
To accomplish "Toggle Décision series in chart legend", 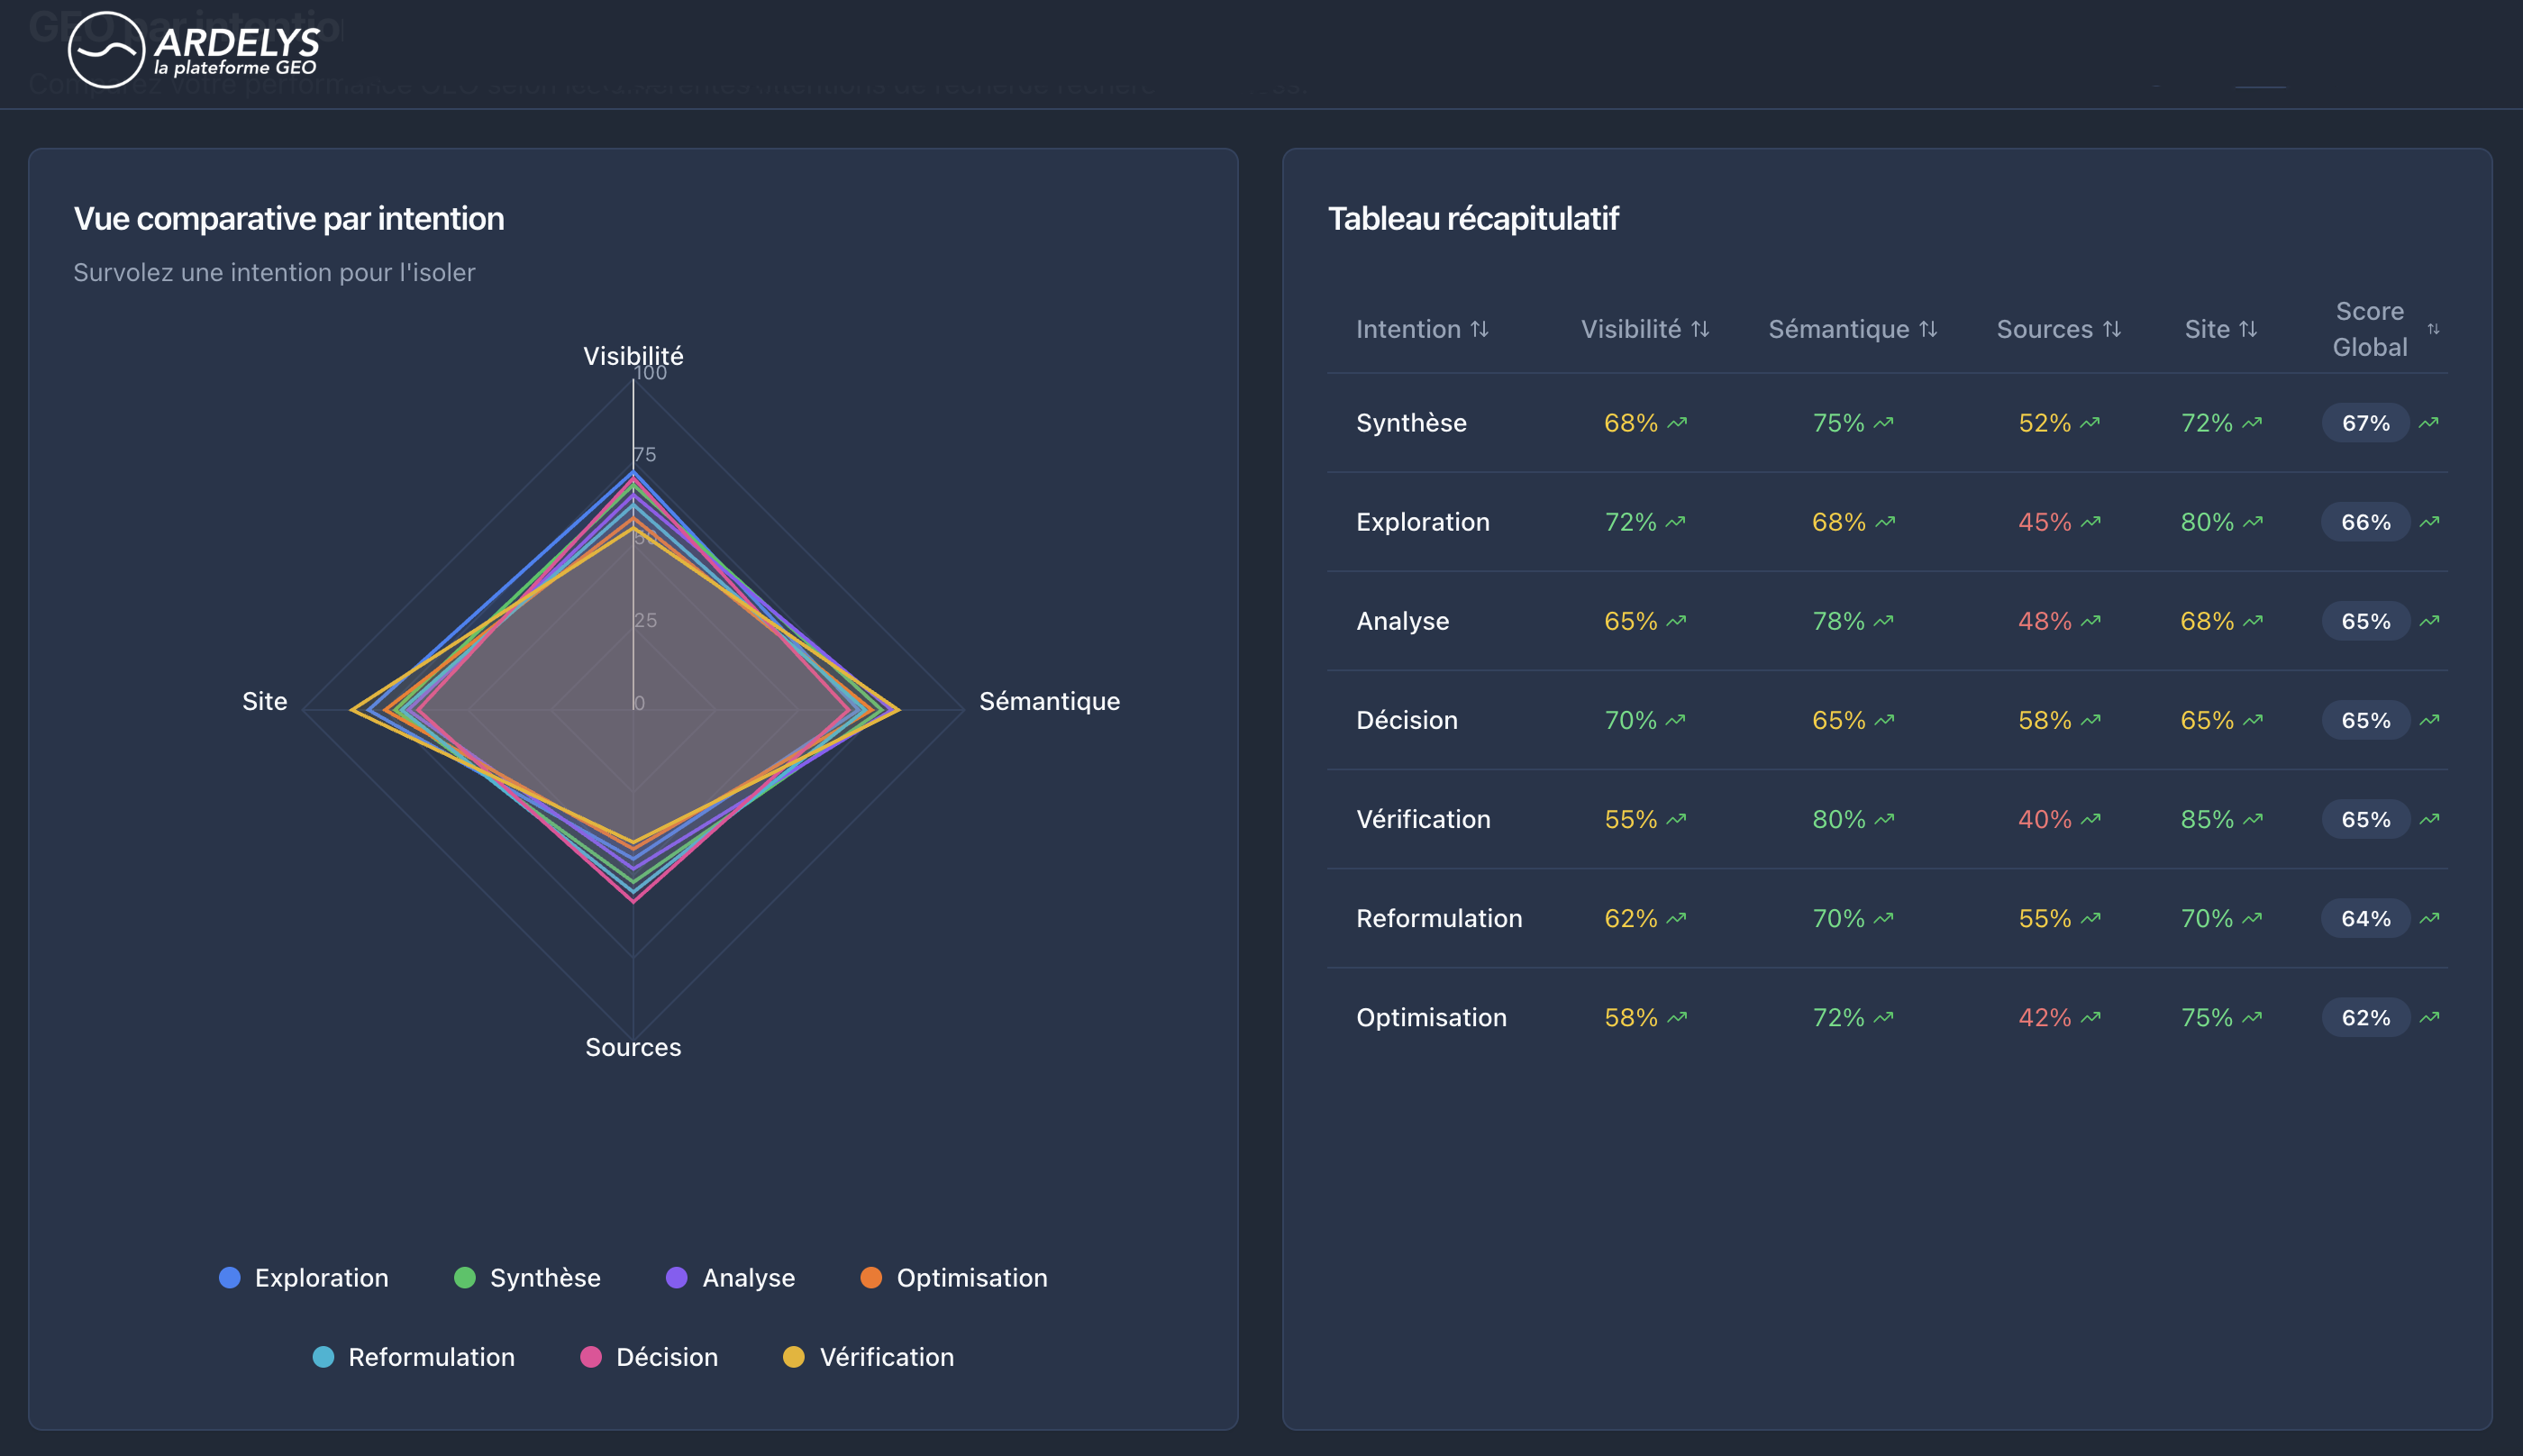I will 649,1357.
